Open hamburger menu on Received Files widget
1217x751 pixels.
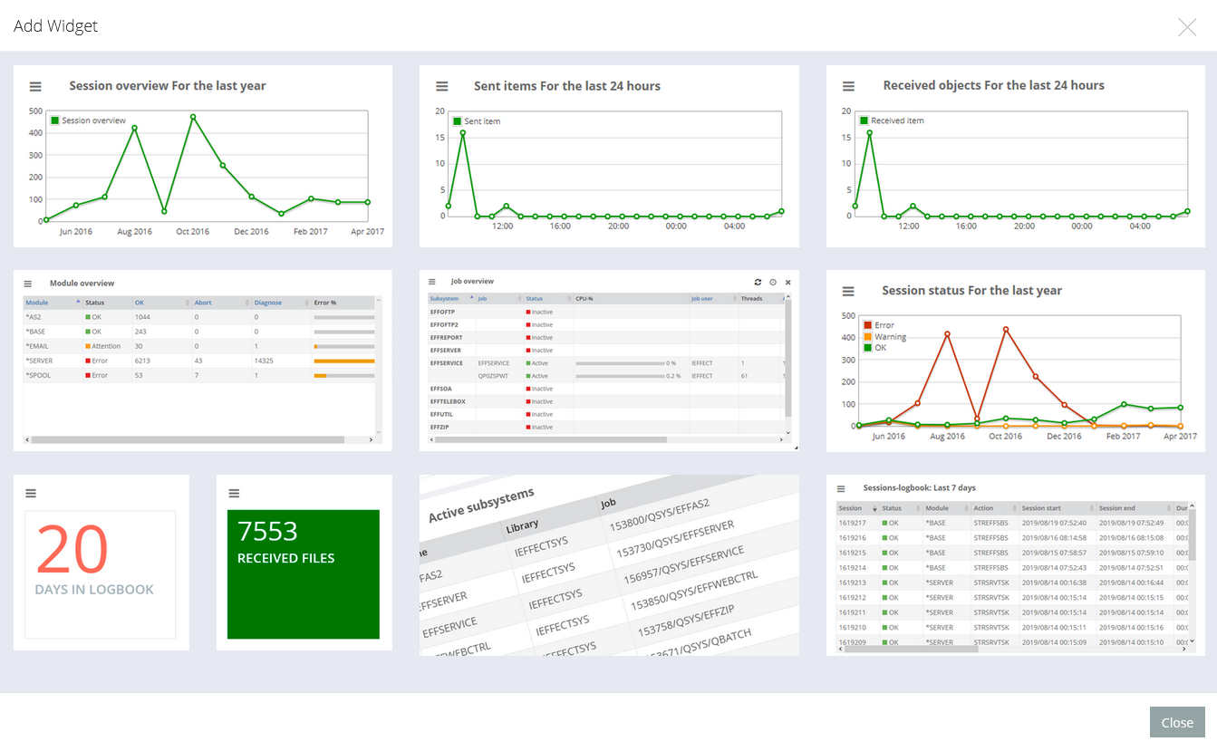point(234,494)
